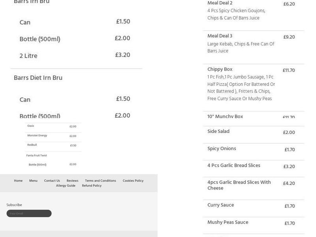316x237 pixels.
Task: View the Reviews page
Action: [x=72, y=181]
